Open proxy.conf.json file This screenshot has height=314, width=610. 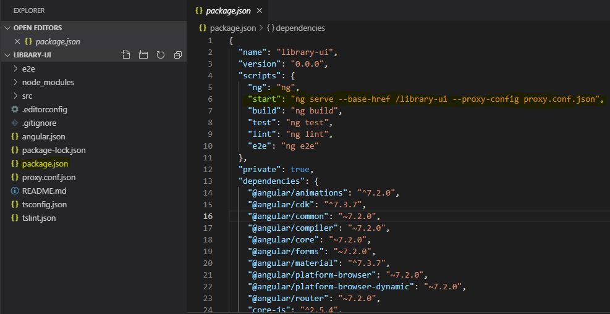point(48,177)
